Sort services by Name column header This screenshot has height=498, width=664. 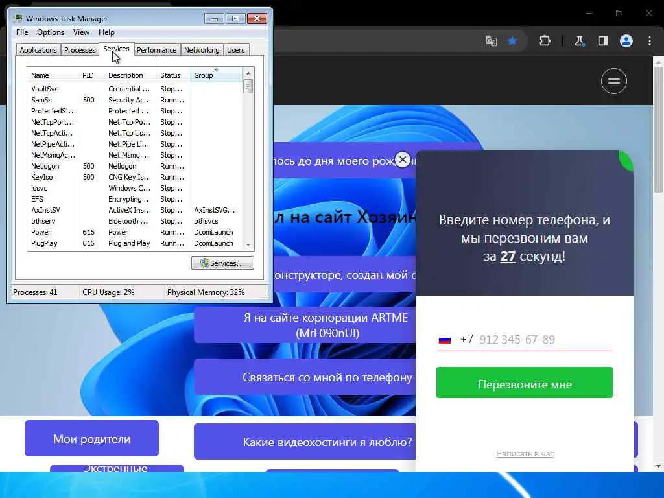point(53,75)
